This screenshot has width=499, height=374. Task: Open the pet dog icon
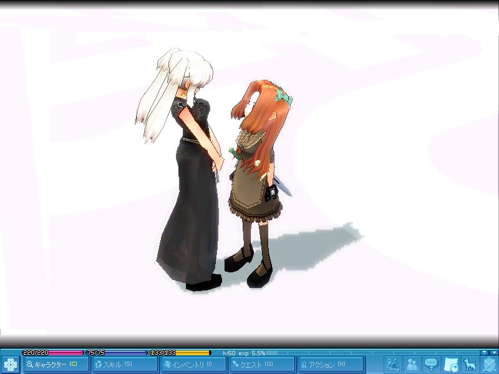click(470, 364)
